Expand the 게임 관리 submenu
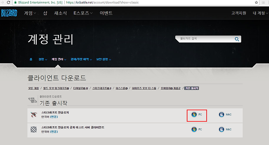269x145 pixels. click(x=59, y=59)
